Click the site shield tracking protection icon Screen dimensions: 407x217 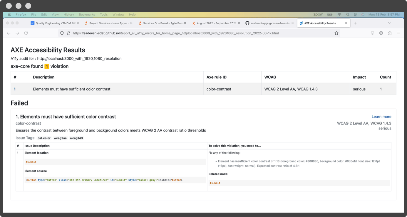click(x=62, y=33)
